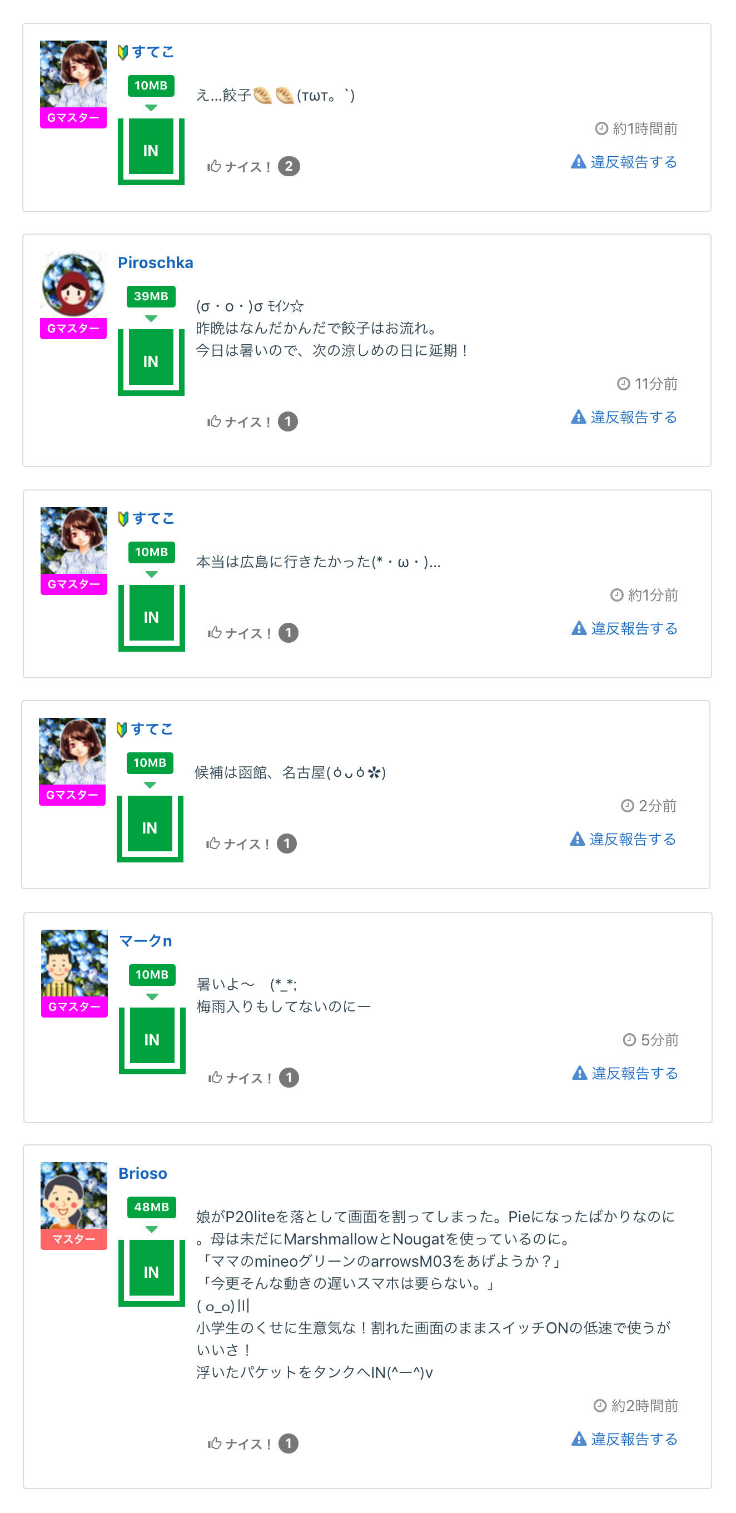Open Brioso's profile name link
The image size is (736, 1513).
[143, 1173]
